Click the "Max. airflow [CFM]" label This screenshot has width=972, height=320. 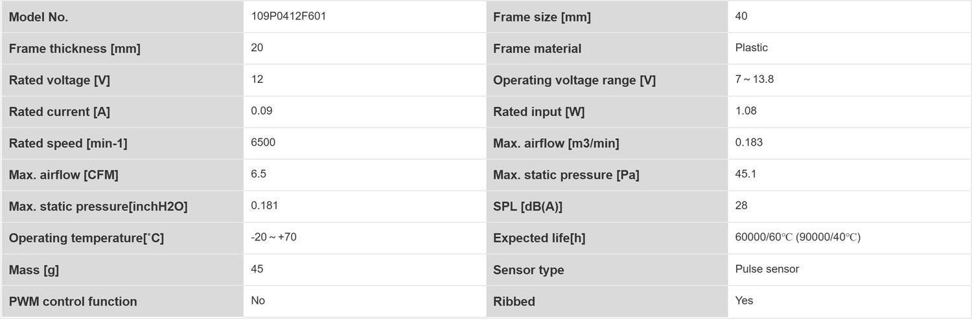point(64,175)
